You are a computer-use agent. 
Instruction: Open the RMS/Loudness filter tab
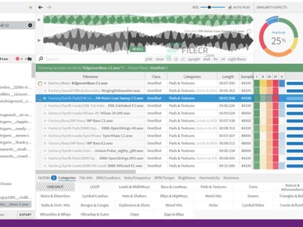coord(108,178)
